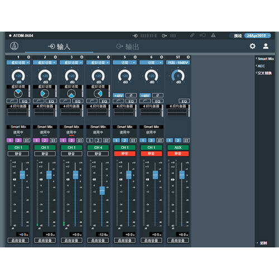
Task: Toggle phase invert icon on channel 5
Action: pyautogui.click(x=131, y=95)
